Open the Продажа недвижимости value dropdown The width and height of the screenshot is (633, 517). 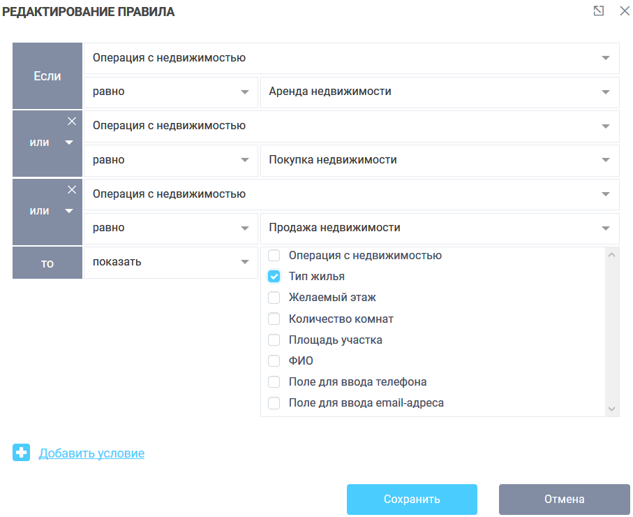604,228
